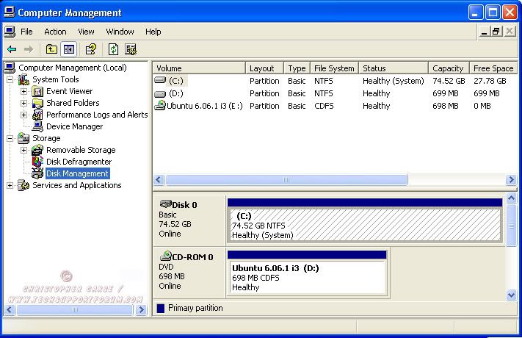Screen dimensions: 522x338
Task: Click the Removable Storage icon
Action: tap(37, 150)
